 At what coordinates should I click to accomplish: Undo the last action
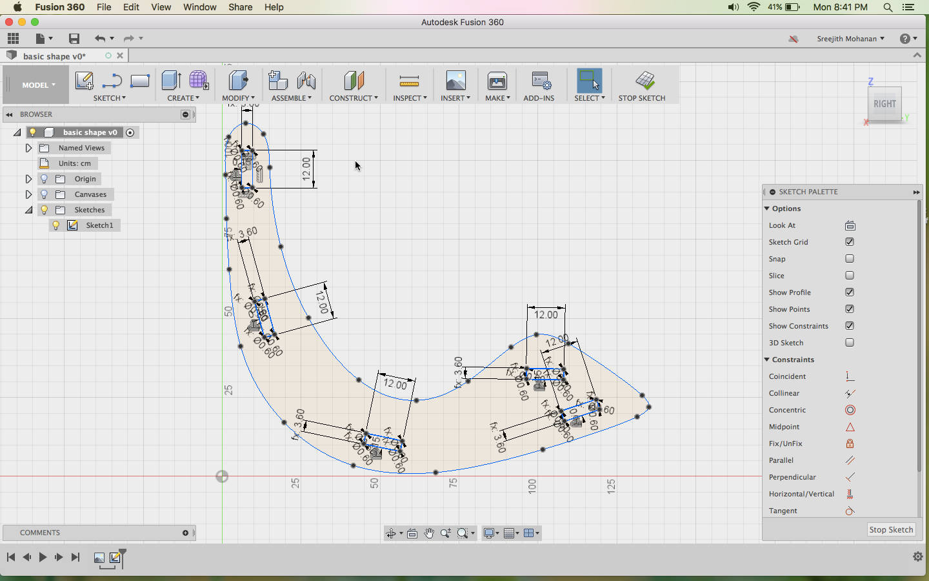[99, 39]
